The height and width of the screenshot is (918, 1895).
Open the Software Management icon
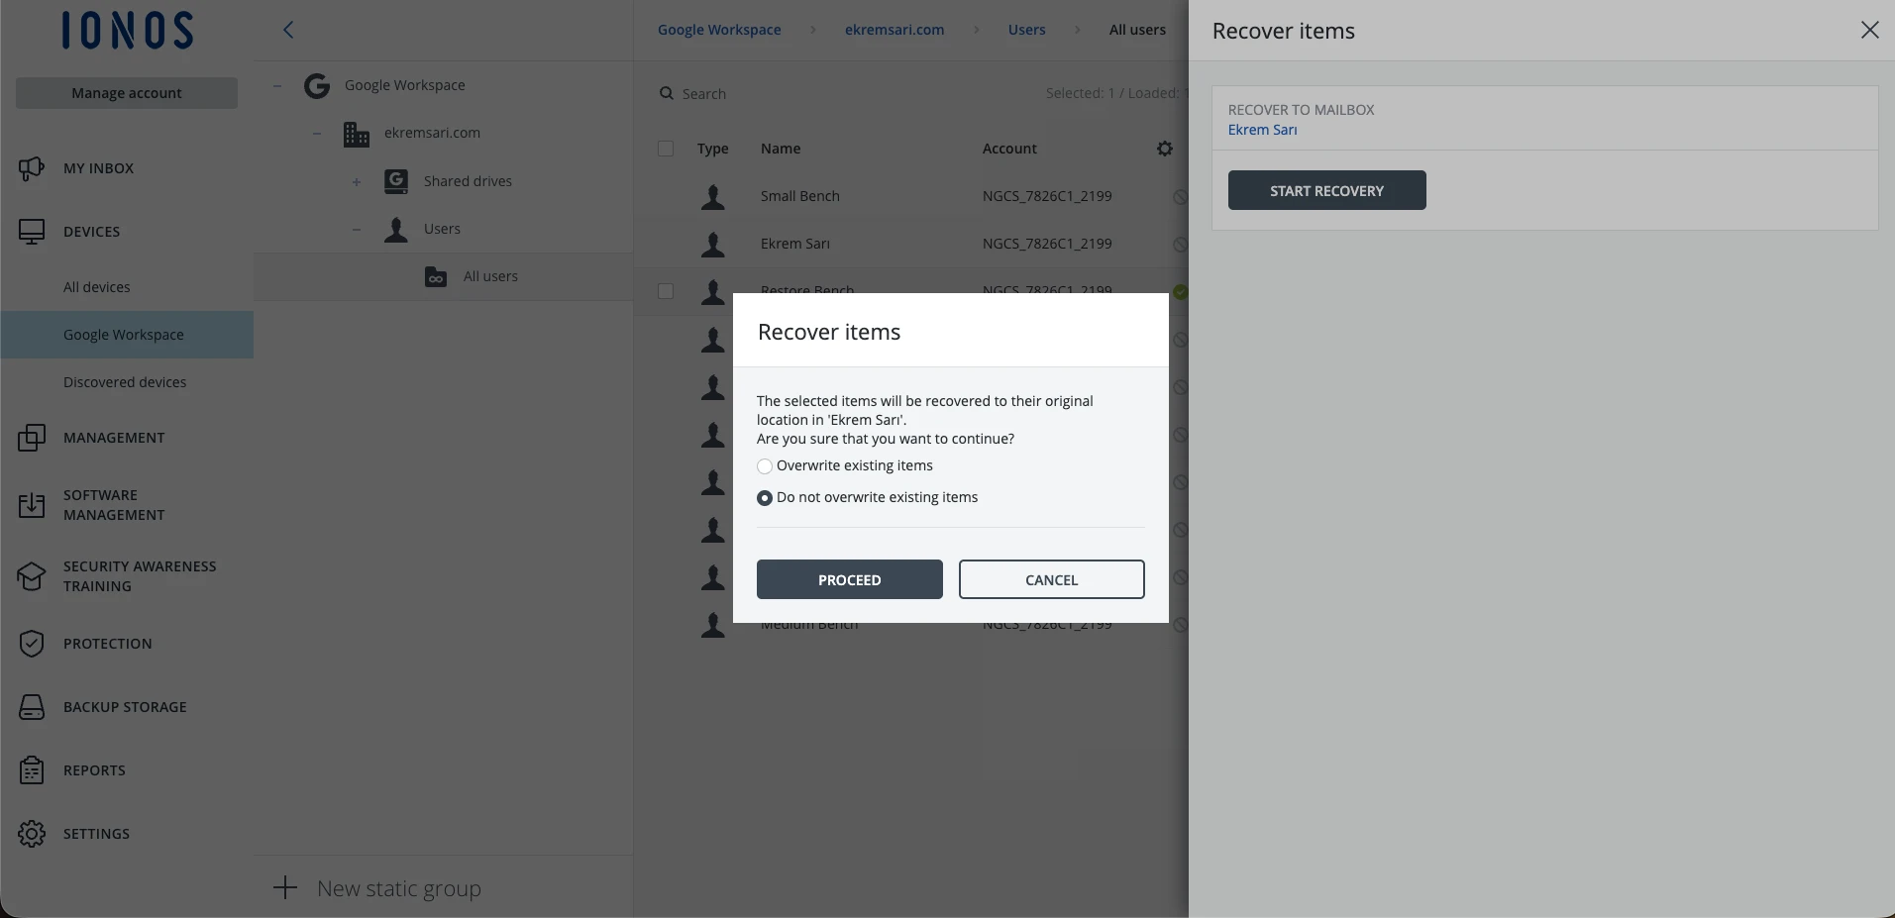32,505
